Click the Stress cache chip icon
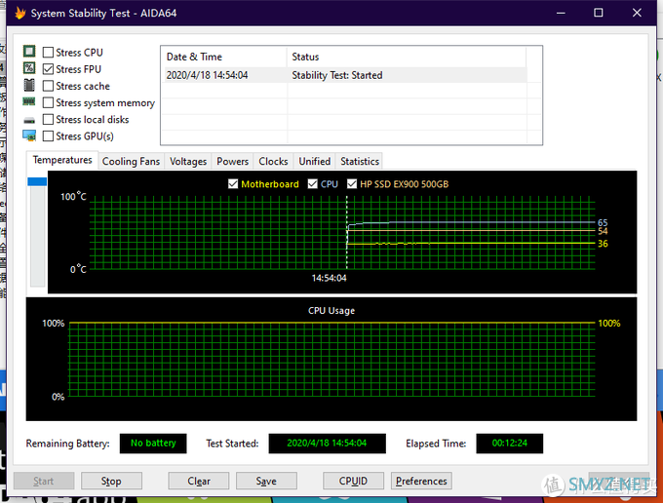This screenshot has height=503, width=663. point(29,85)
